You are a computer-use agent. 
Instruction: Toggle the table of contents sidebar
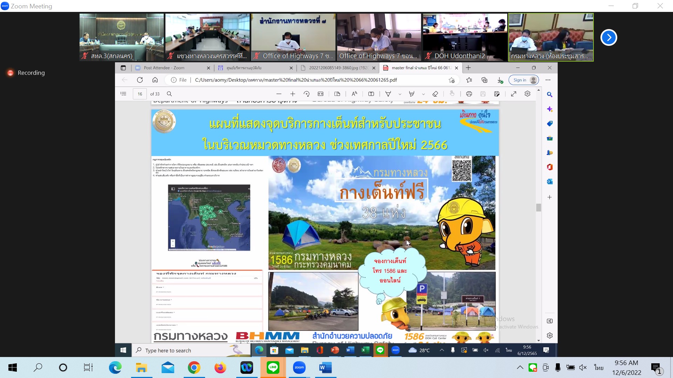click(x=123, y=94)
